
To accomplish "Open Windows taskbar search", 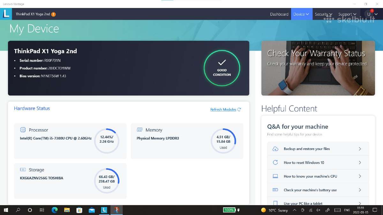I will (18, 210).
